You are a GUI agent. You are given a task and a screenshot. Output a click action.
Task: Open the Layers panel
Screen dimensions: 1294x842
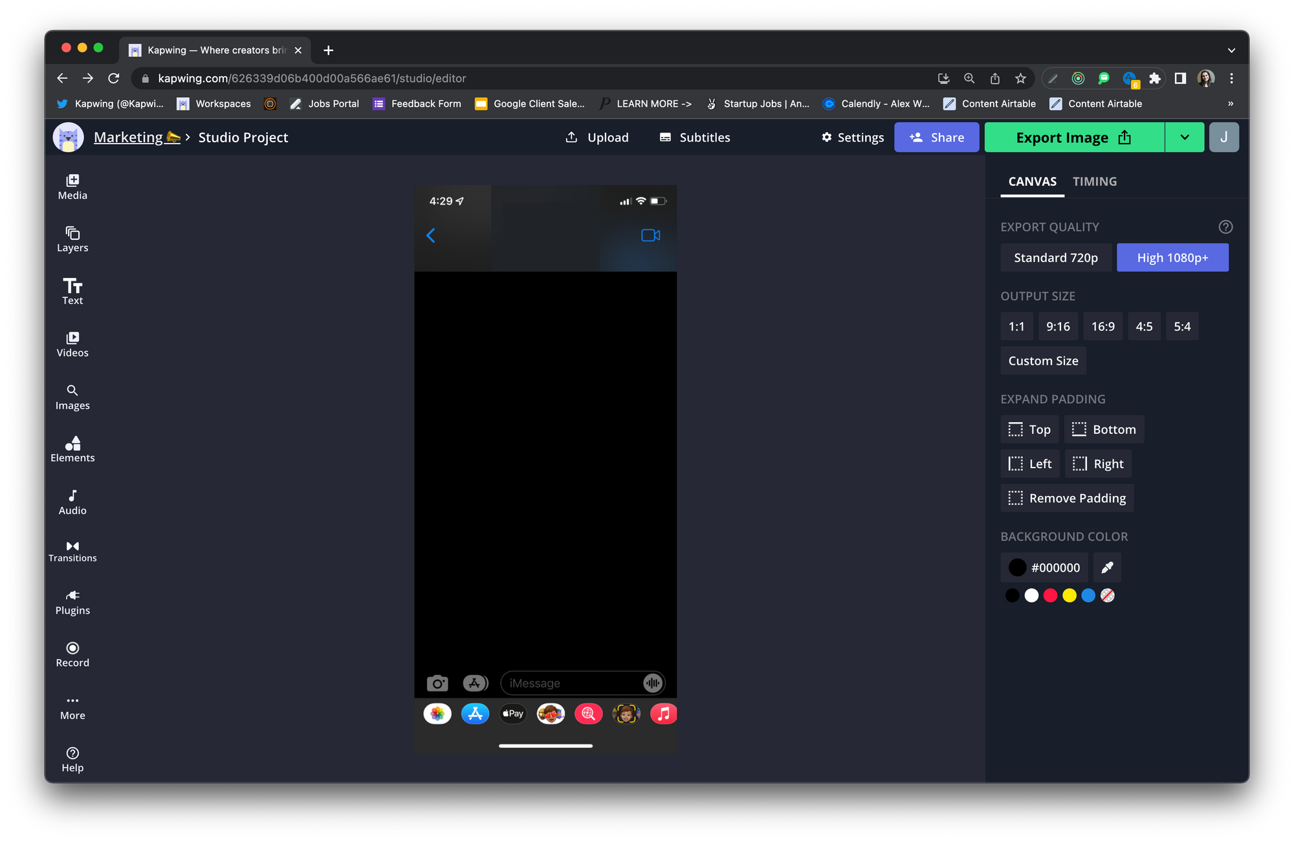[72, 239]
